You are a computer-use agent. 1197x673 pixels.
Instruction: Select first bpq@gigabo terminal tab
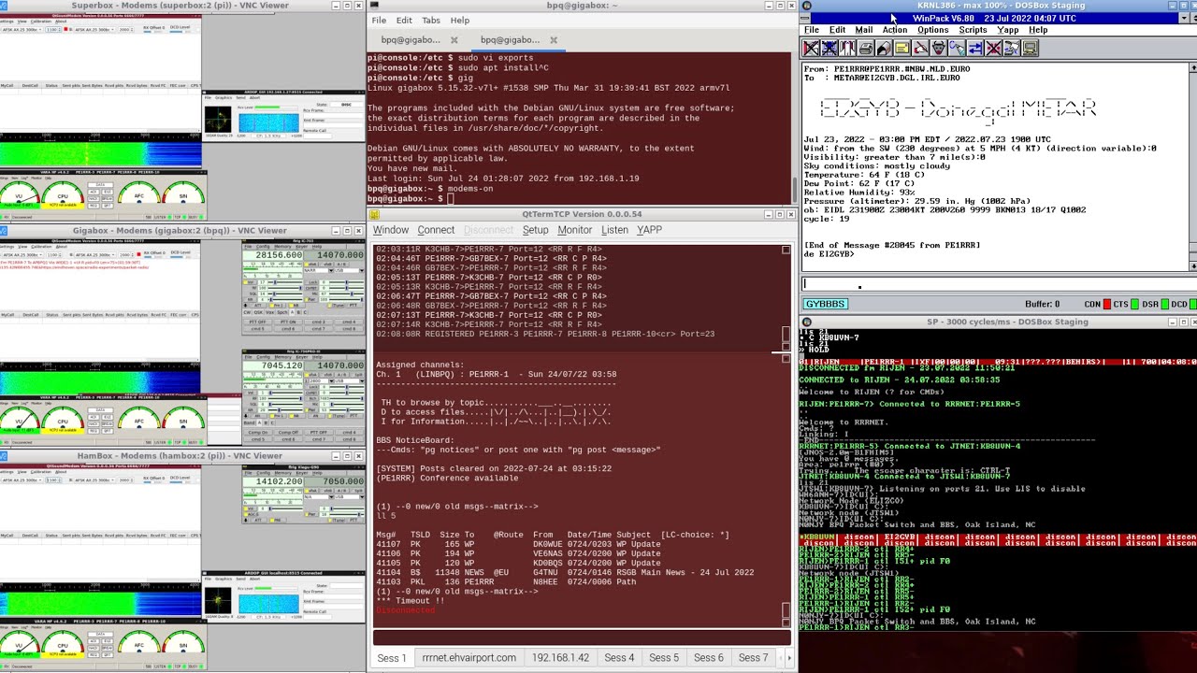tap(411, 40)
